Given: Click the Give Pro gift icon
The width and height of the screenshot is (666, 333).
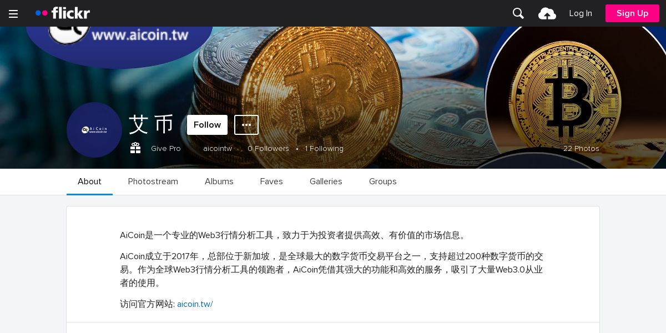Looking at the screenshot, I should pos(135,148).
